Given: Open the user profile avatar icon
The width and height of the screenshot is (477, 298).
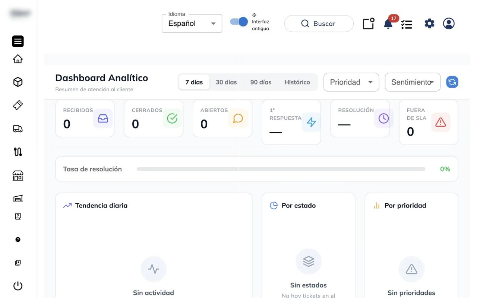Looking at the screenshot, I should pos(449,23).
